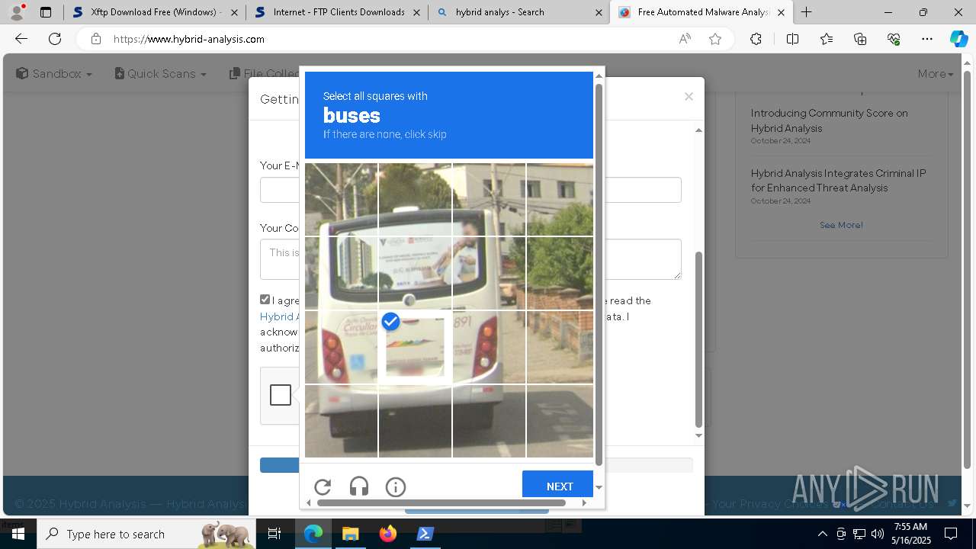Select the bus left taillight tile

pyautogui.click(x=341, y=347)
